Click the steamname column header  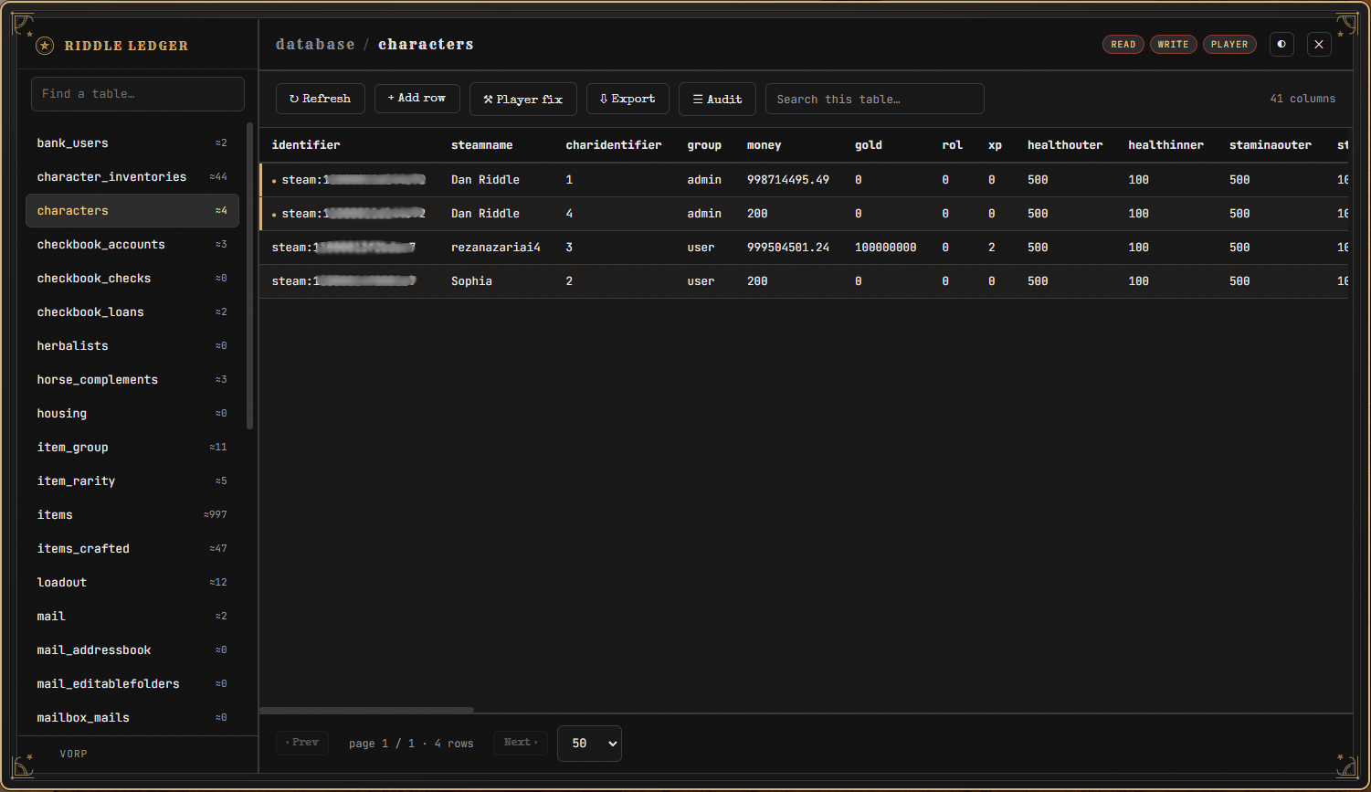coord(481,145)
